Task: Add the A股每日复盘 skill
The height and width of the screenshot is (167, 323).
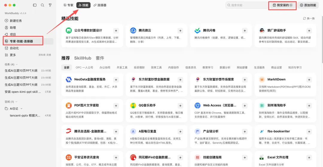Action: (x=180, y=132)
